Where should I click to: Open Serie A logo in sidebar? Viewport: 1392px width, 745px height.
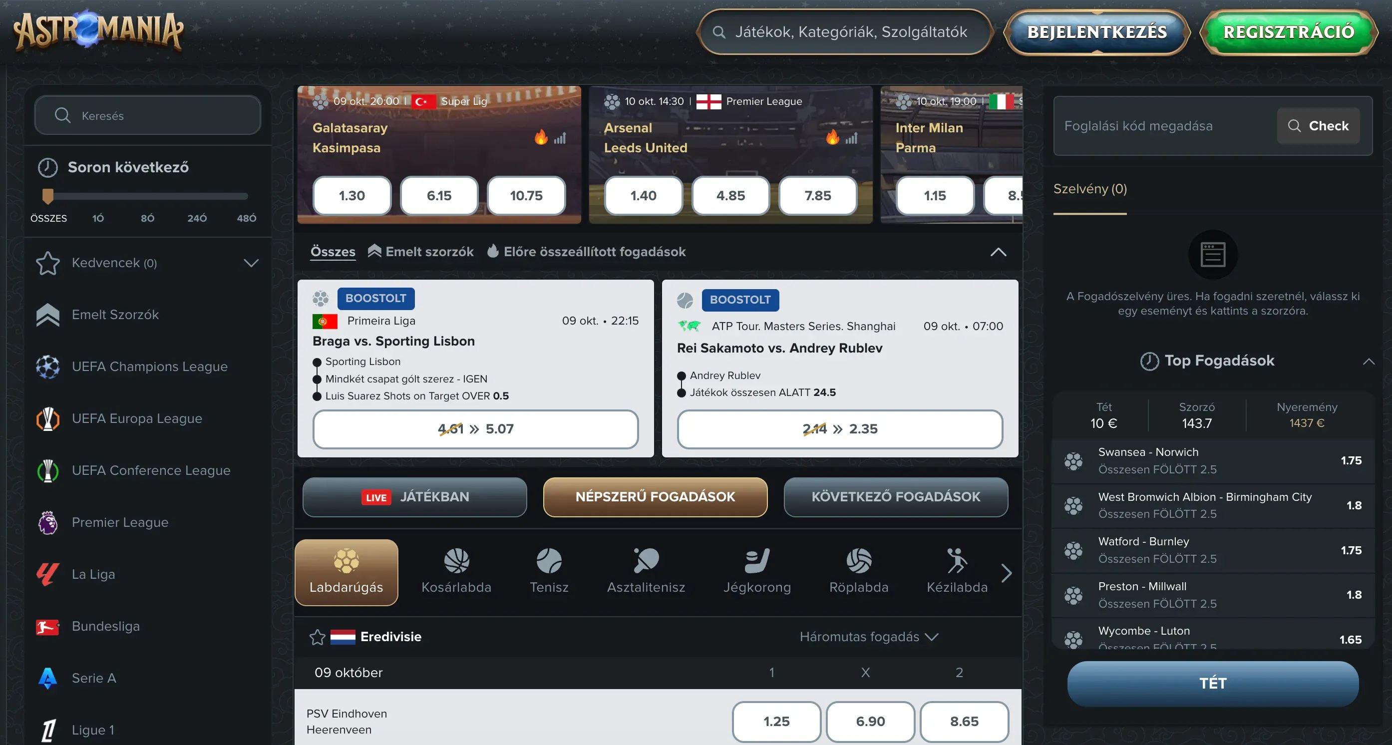coord(47,678)
